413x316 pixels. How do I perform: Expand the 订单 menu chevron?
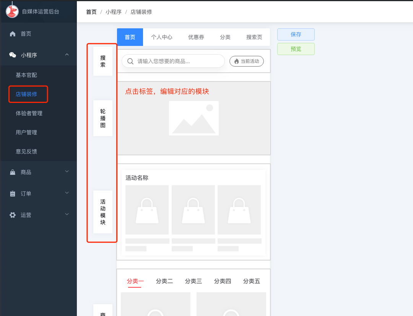click(67, 193)
